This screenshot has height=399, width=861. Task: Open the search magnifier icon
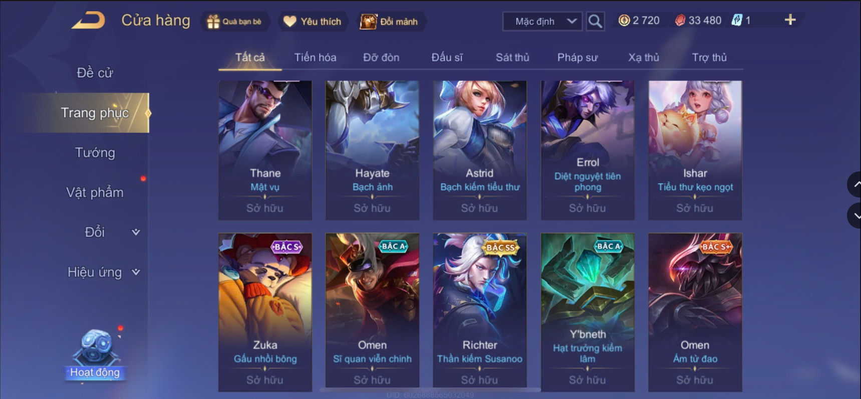click(x=595, y=21)
